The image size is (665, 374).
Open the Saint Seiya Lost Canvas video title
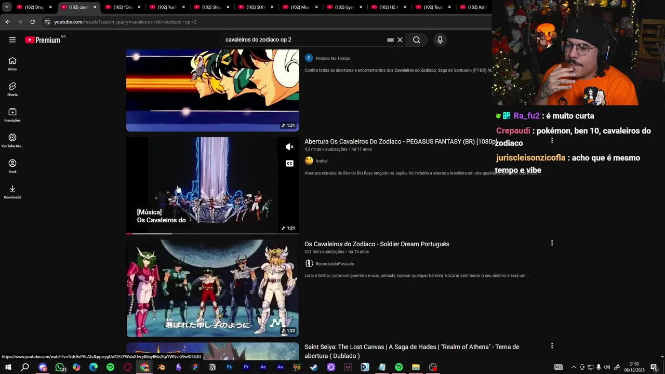(x=411, y=351)
